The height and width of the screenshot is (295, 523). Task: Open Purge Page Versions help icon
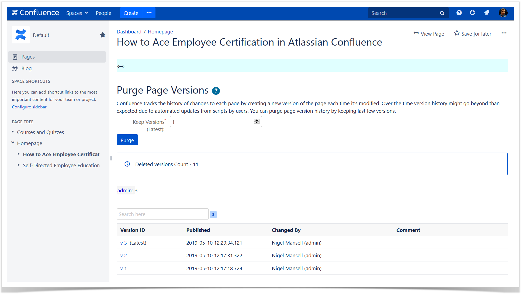click(216, 91)
